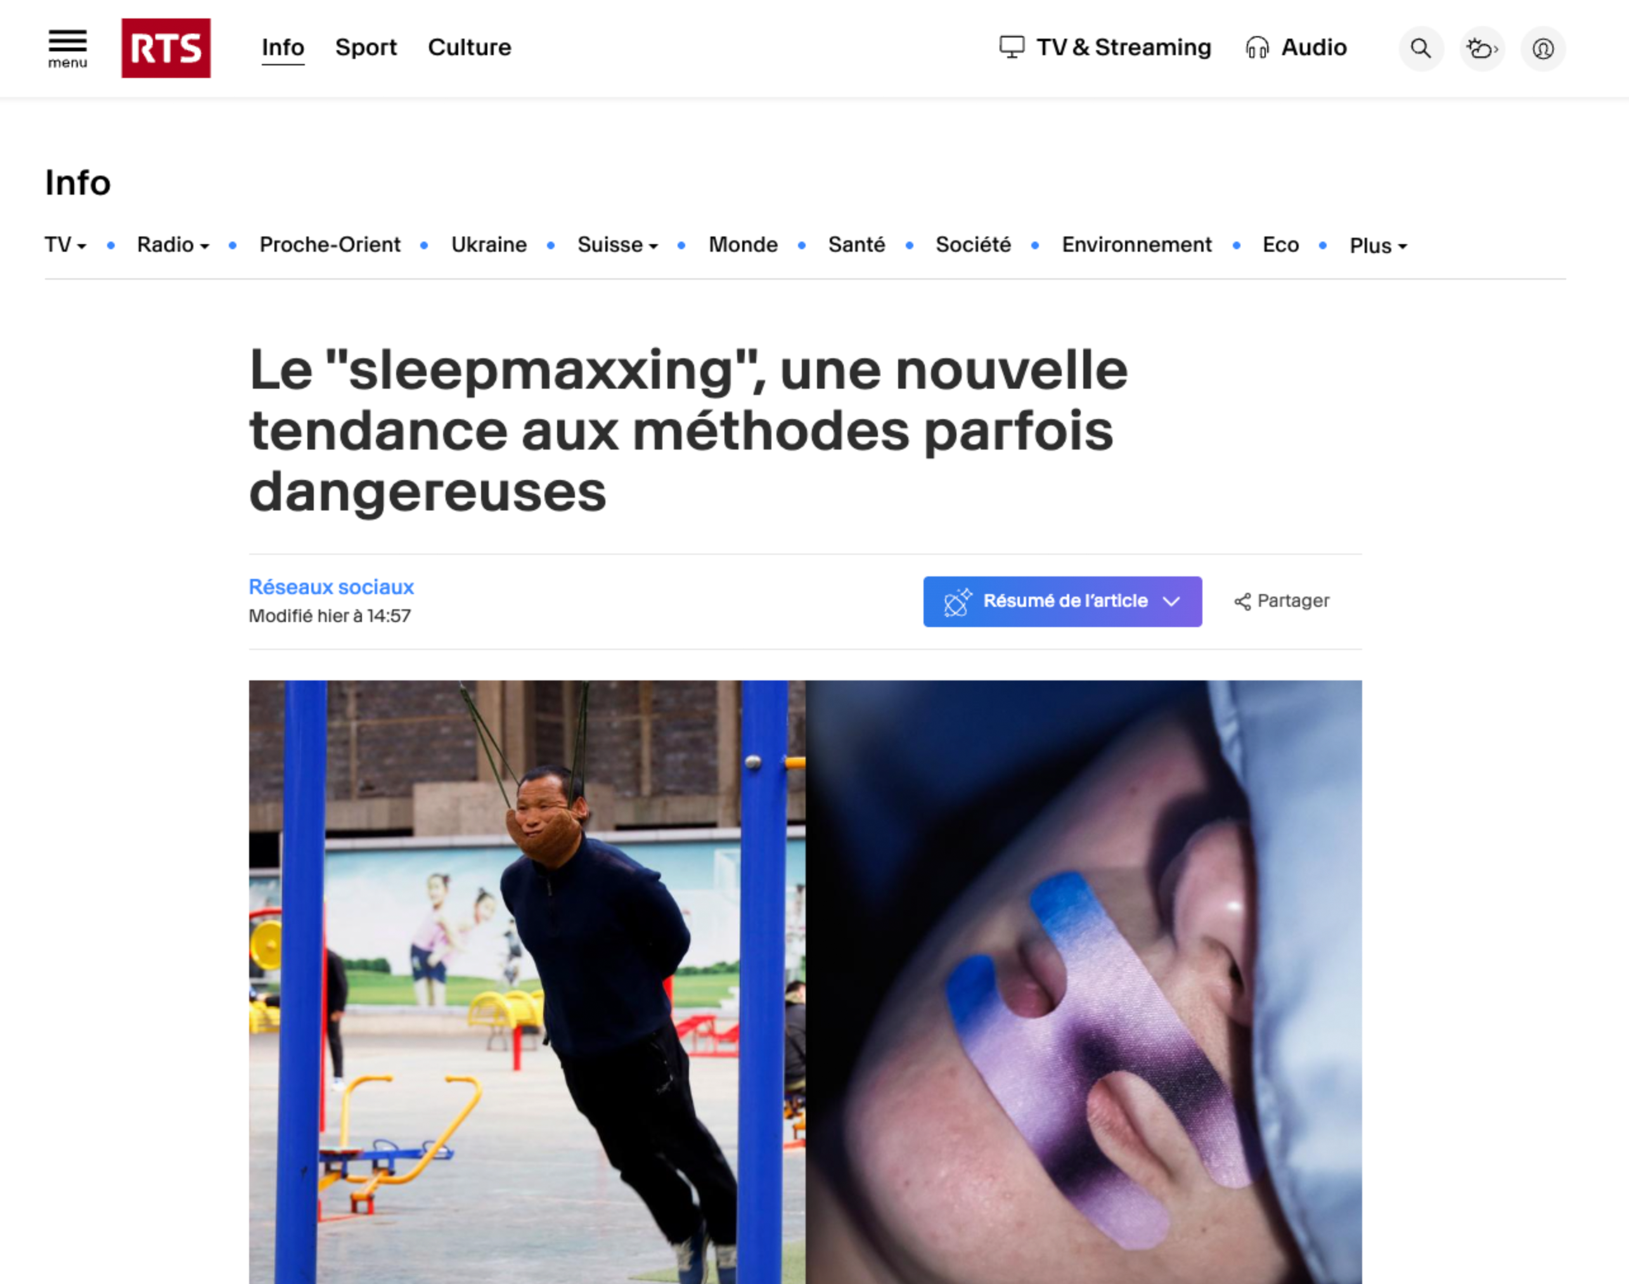
Task: Open the search magnifier icon
Action: [x=1421, y=49]
